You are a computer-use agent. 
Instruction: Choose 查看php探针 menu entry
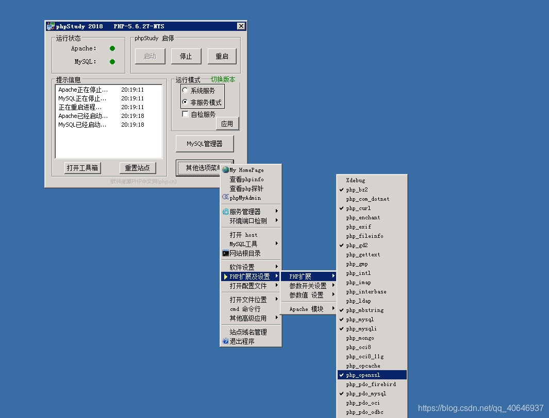coord(251,189)
